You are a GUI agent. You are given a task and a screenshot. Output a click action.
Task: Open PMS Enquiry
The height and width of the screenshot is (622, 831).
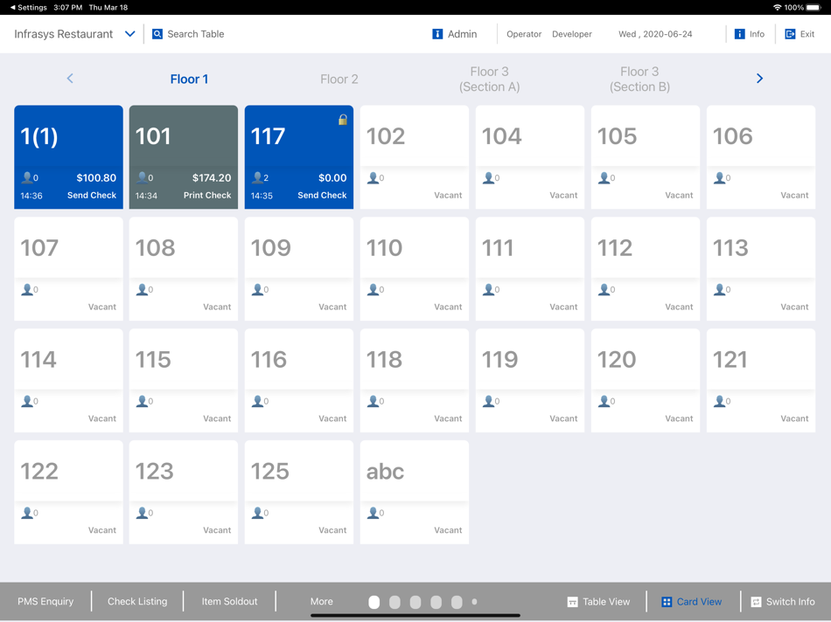[45, 601]
